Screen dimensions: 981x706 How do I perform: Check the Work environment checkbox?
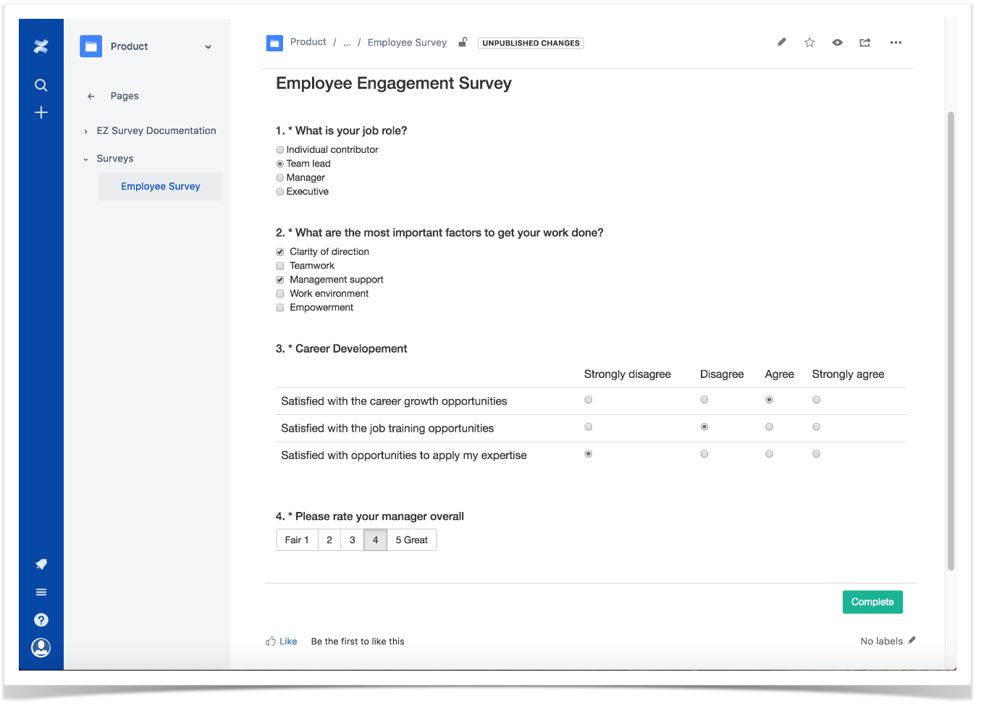click(280, 294)
